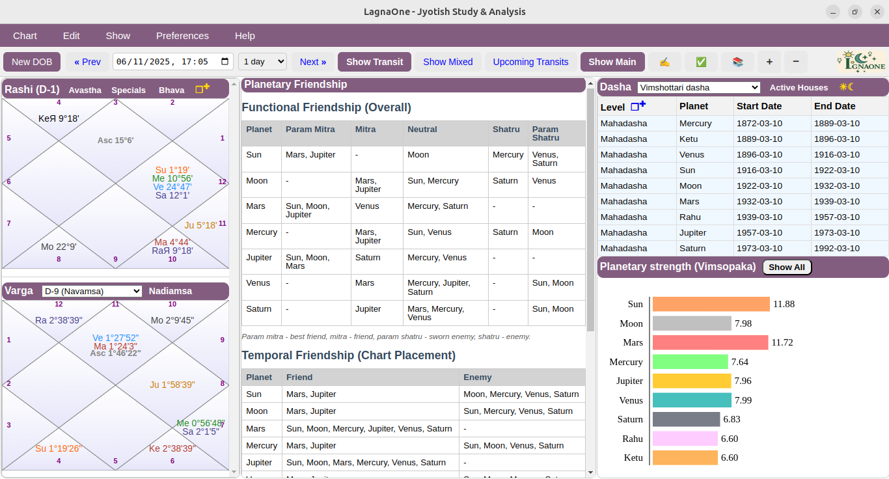Open the date picker calendar icon
This screenshot has height=479, width=889.
[x=225, y=61]
